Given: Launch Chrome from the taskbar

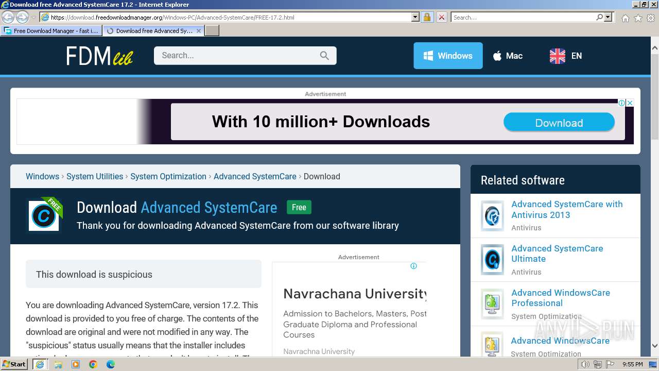Looking at the screenshot, I should [93, 364].
